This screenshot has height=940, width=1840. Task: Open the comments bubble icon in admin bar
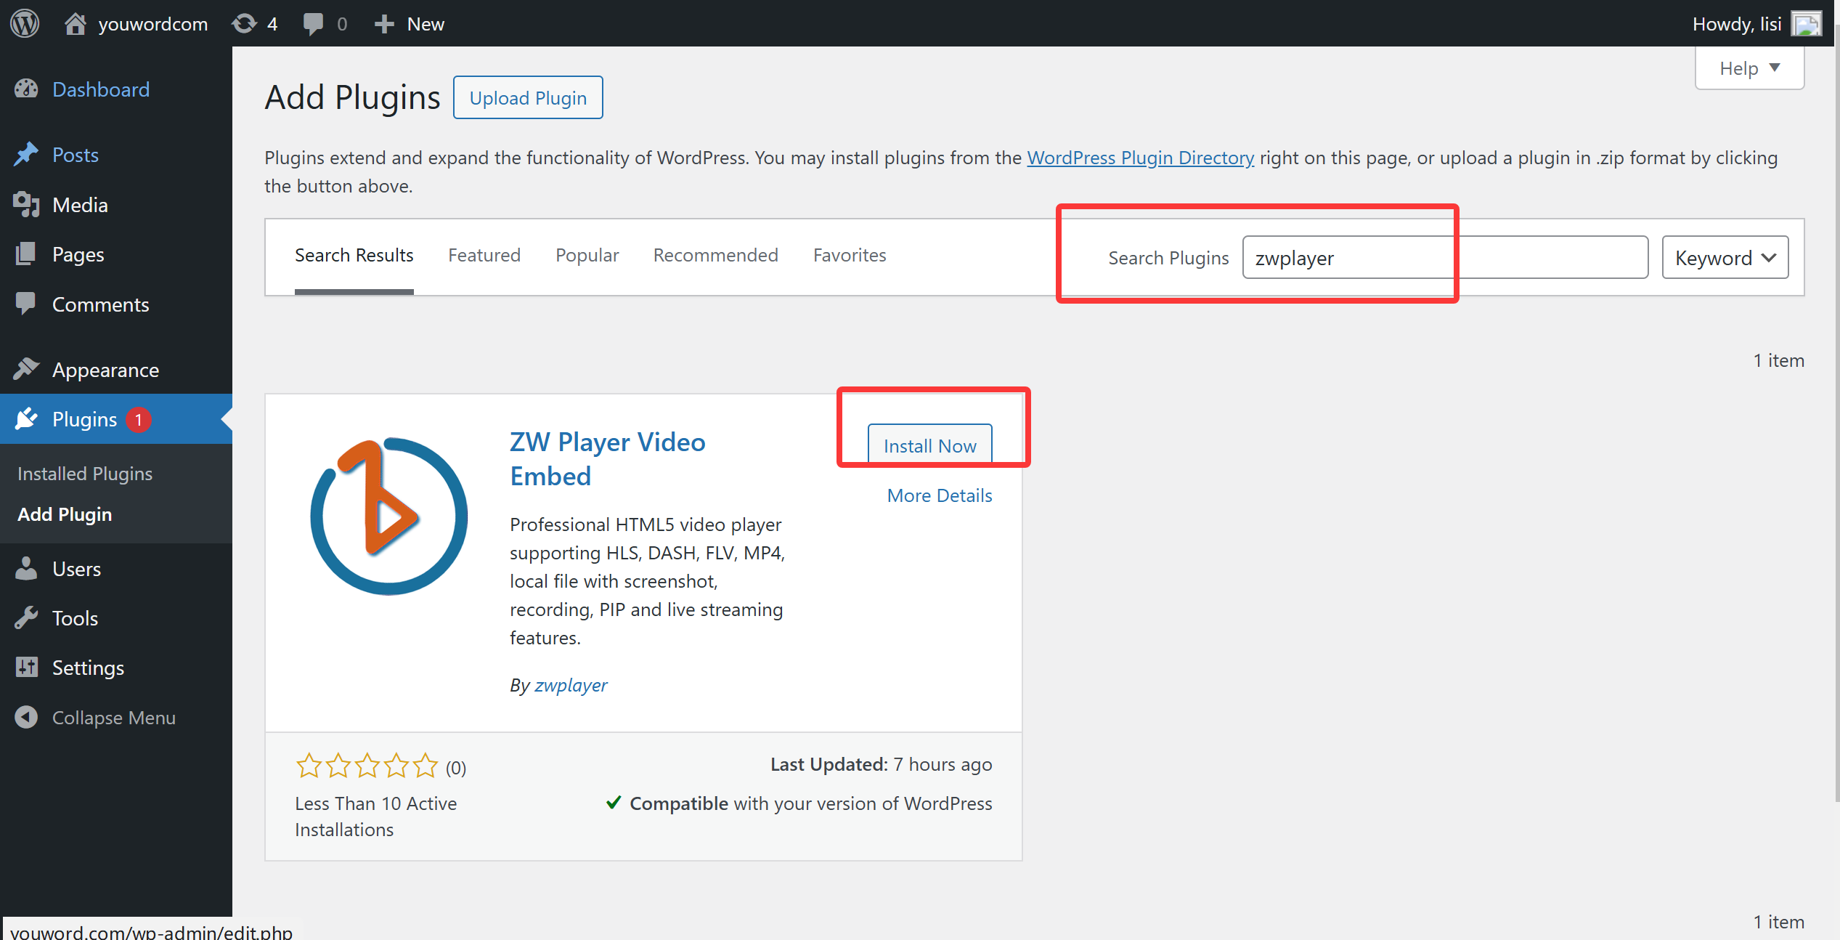point(314,23)
